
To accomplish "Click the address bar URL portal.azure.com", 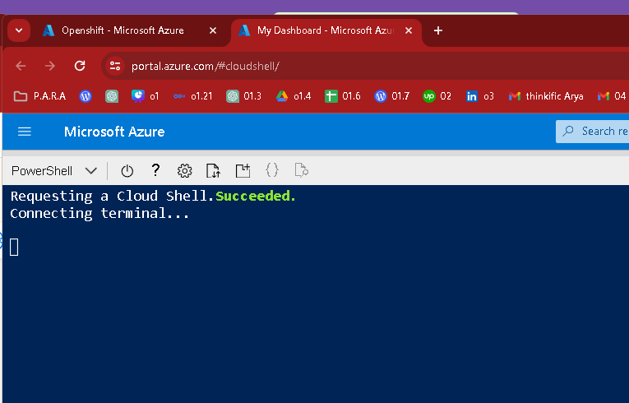I will [x=206, y=66].
